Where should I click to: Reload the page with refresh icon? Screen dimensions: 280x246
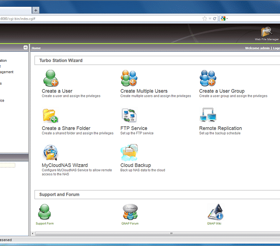[214, 19]
